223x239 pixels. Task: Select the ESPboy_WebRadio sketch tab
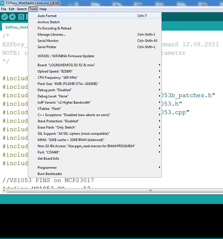coord(15,27)
